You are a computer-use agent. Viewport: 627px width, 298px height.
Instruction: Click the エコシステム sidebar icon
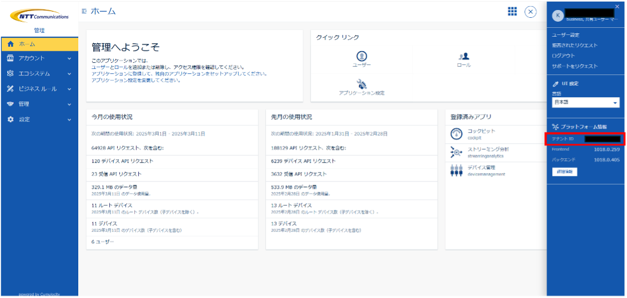(11, 74)
